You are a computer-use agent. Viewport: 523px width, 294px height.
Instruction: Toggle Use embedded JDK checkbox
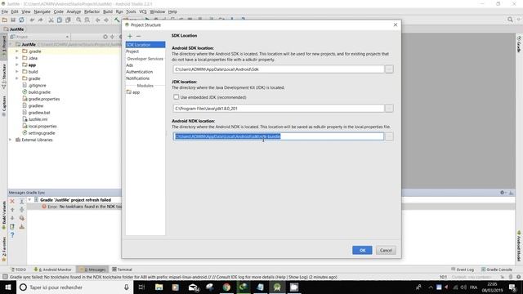pyautogui.click(x=177, y=97)
